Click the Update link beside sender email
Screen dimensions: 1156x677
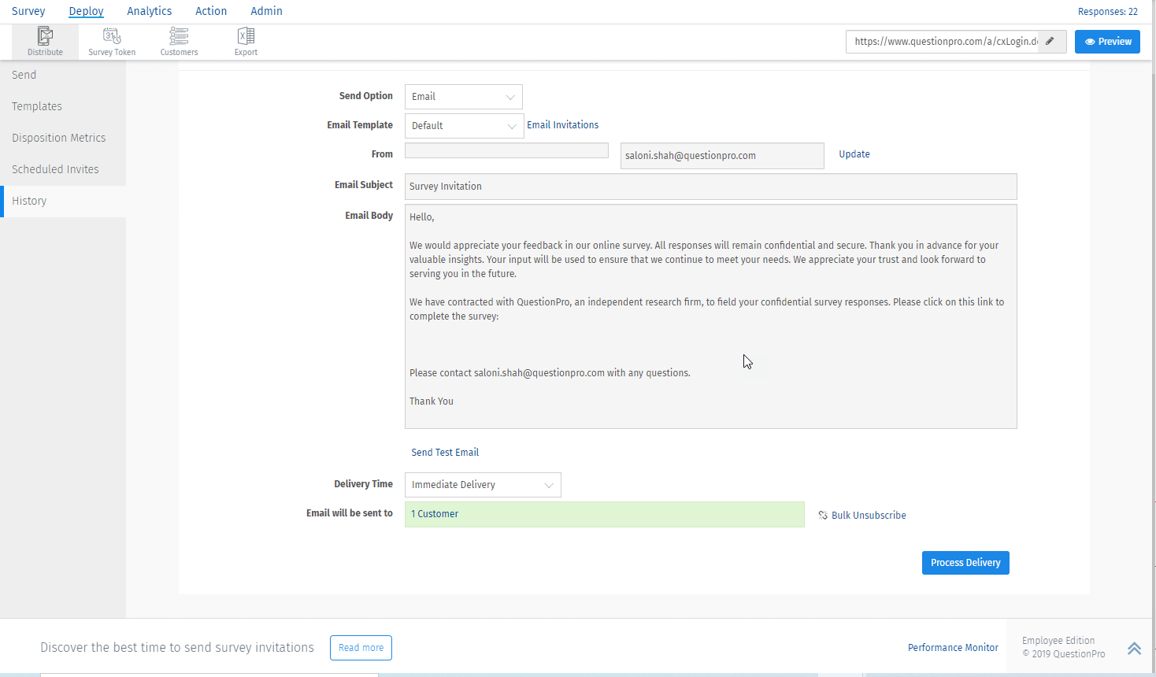pyautogui.click(x=854, y=154)
